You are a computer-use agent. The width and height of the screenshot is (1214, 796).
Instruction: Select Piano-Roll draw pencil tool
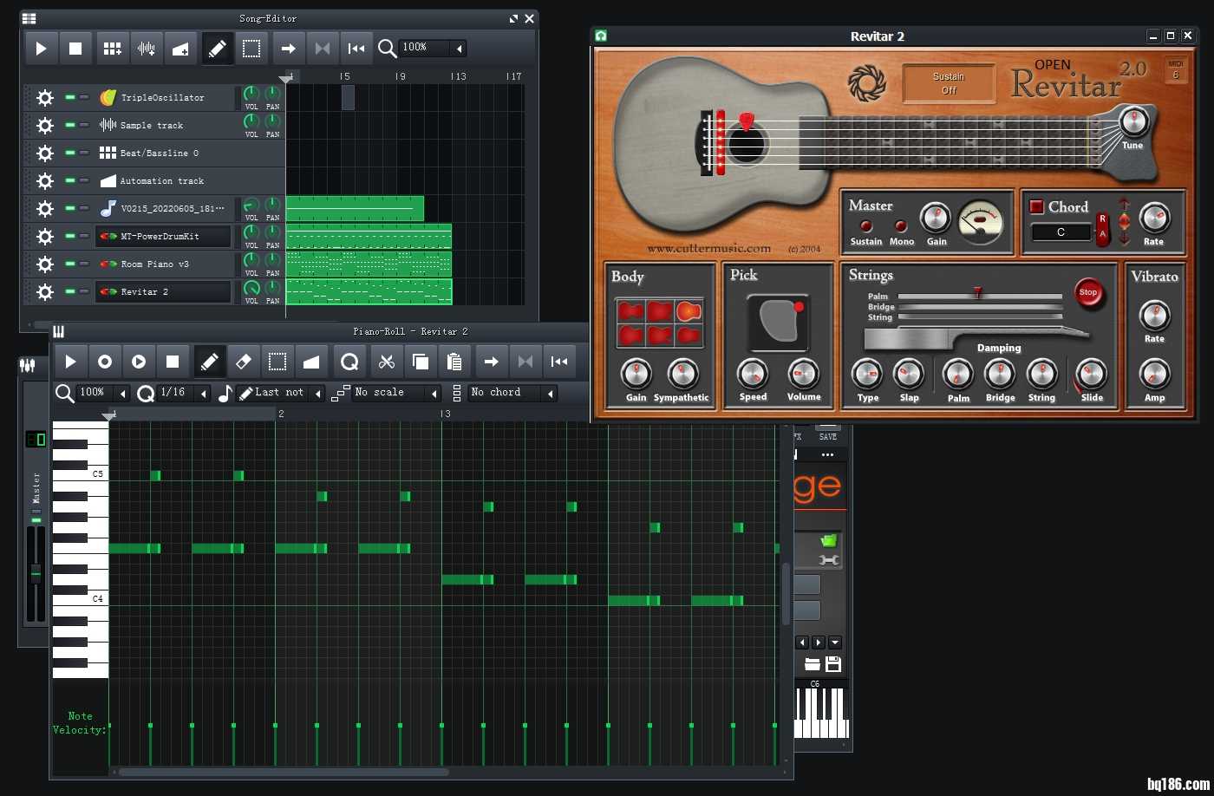210,362
